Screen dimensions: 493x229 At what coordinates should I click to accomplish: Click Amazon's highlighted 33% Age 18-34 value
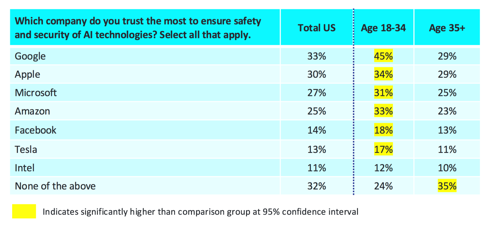(383, 111)
